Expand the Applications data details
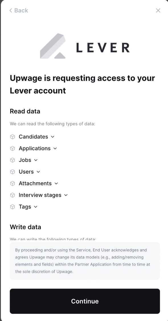 pos(56,149)
